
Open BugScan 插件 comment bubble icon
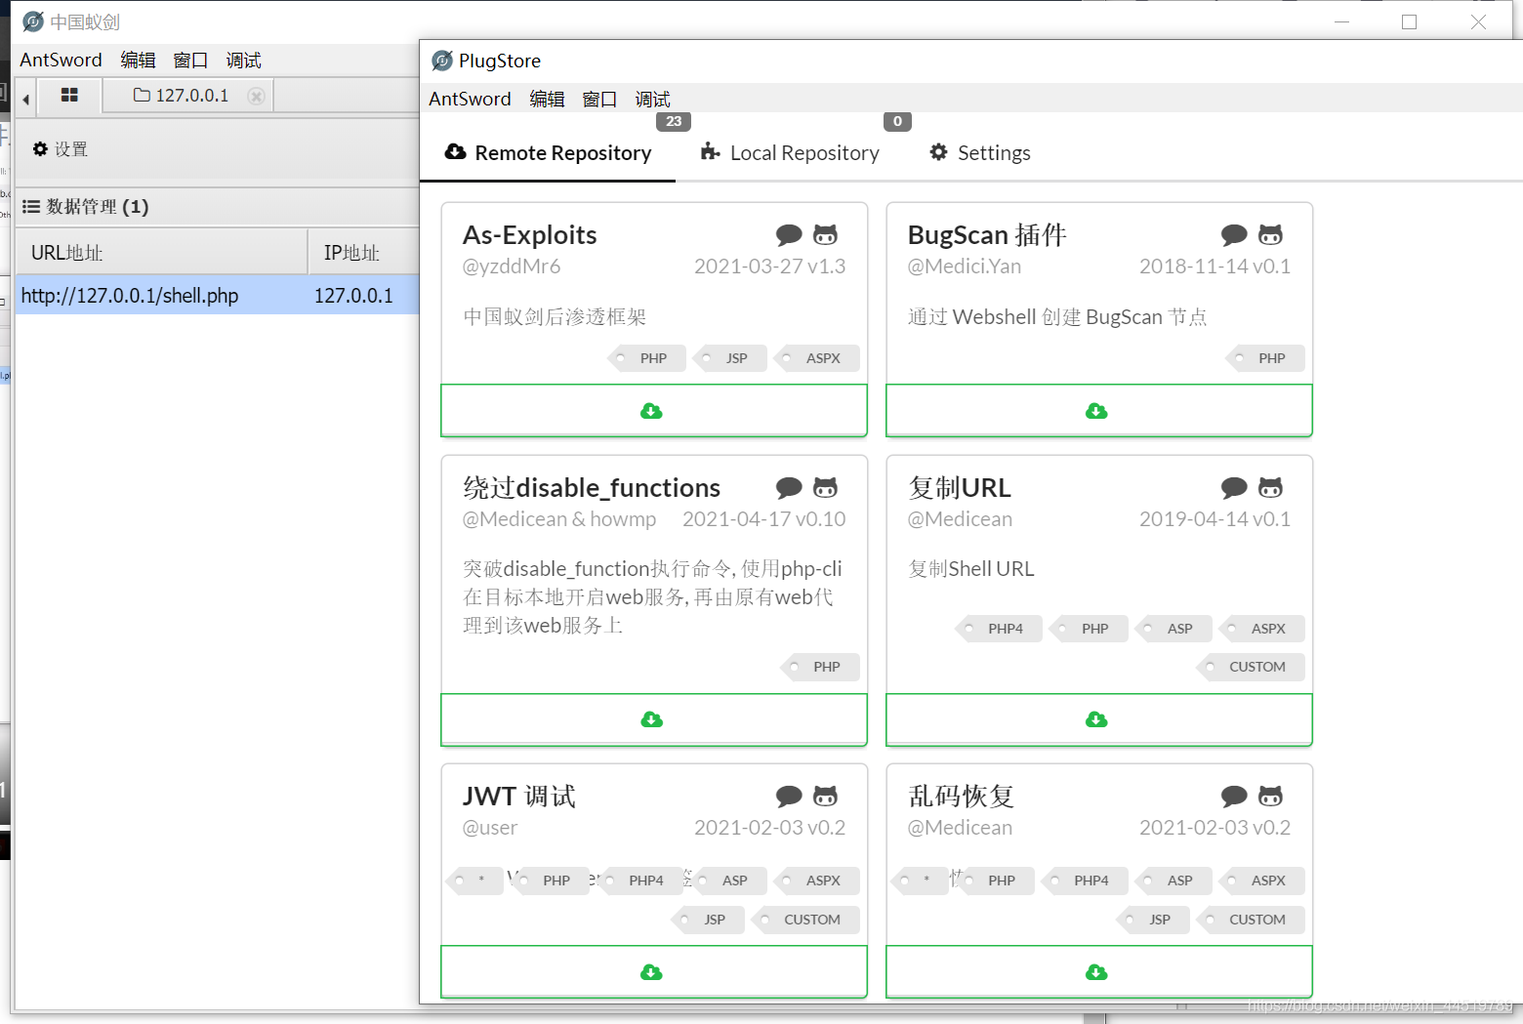pyautogui.click(x=1234, y=235)
